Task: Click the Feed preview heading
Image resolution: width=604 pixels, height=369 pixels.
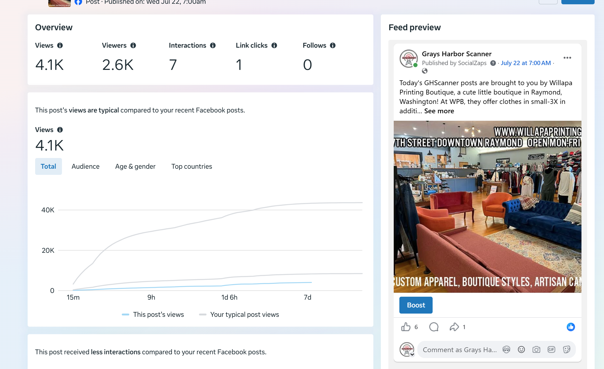Action: click(x=415, y=28)
